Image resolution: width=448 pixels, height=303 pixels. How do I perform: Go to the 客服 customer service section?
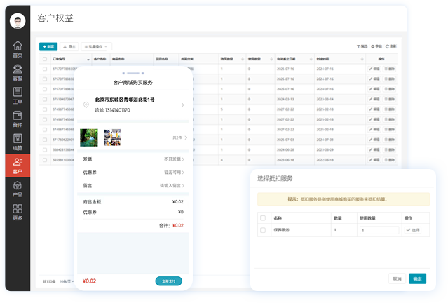click(18, 73)
